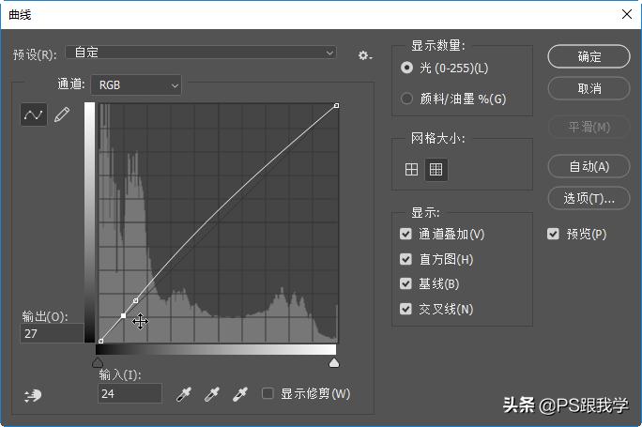Click the 输出 output value field
The width and height of the screenshot is (642, 427).
(x=52, y=333)
